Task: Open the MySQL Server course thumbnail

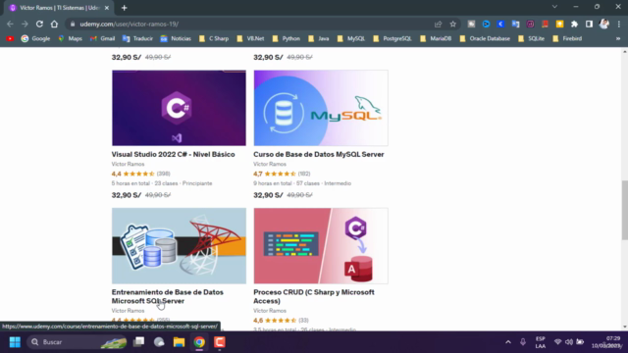Action: 321,108
